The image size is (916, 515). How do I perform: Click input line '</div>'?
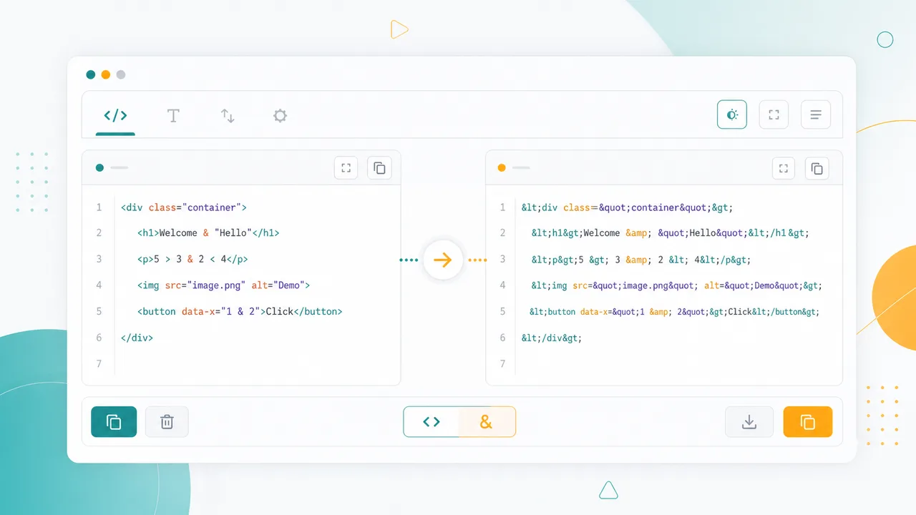point(137,338)
